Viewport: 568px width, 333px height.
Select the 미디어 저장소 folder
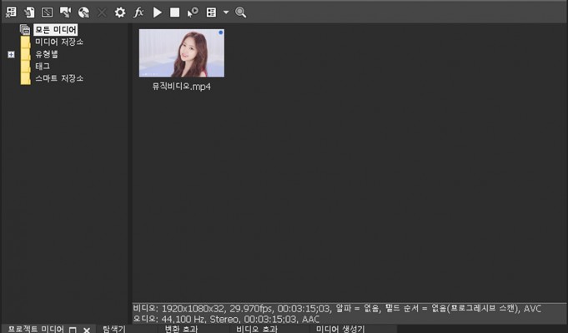pyautogui.click(x=58, y=42)
